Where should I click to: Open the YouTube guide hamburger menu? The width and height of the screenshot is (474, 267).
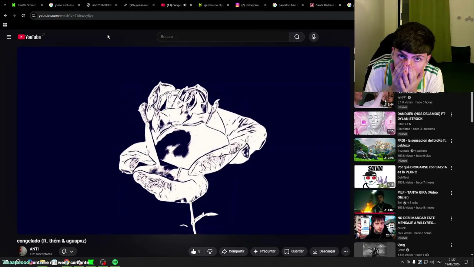tap(9, 37)
